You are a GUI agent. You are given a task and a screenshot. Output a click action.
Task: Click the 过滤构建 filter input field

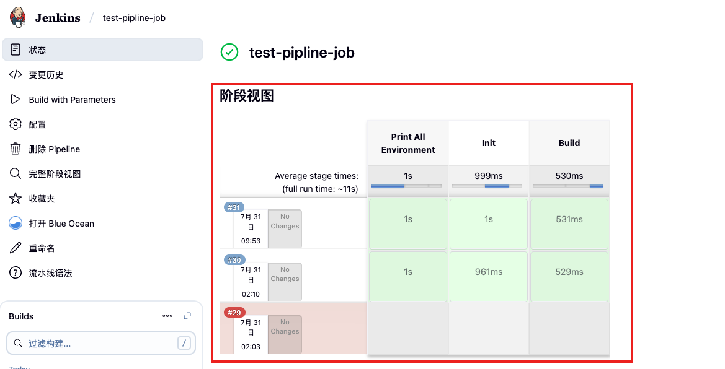[x=99, y=343]
